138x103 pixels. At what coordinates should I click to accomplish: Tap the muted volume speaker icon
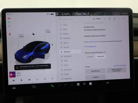coord(108,83)
